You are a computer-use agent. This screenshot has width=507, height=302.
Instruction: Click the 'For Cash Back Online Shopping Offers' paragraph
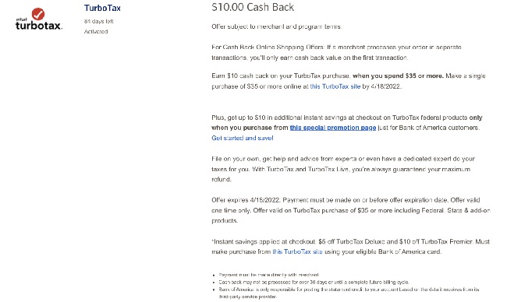pyautogui.click(x=336, y=52)
